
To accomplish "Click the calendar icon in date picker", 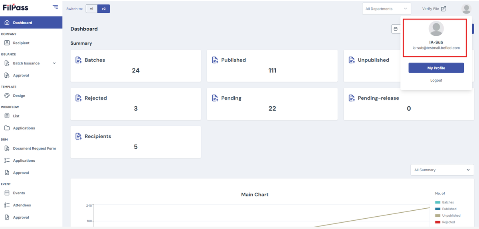I will pyautogui.click(x=396, y=29).
